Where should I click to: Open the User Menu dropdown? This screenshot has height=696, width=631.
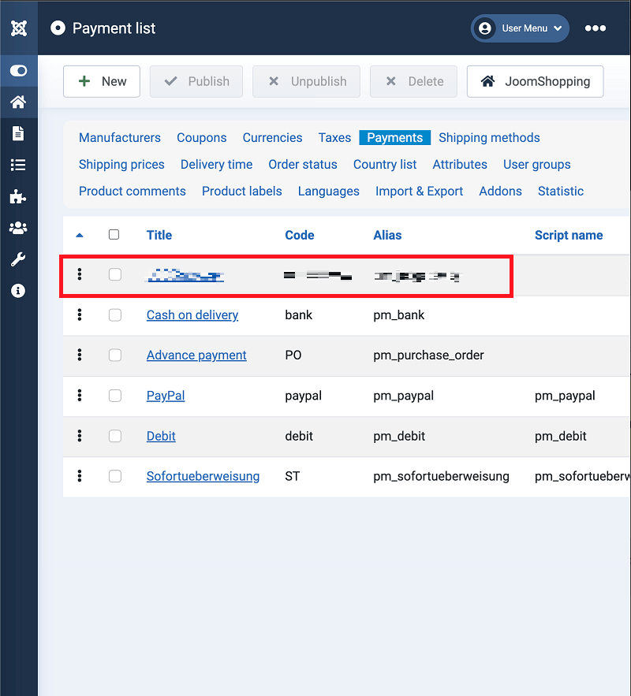point(520,28)
